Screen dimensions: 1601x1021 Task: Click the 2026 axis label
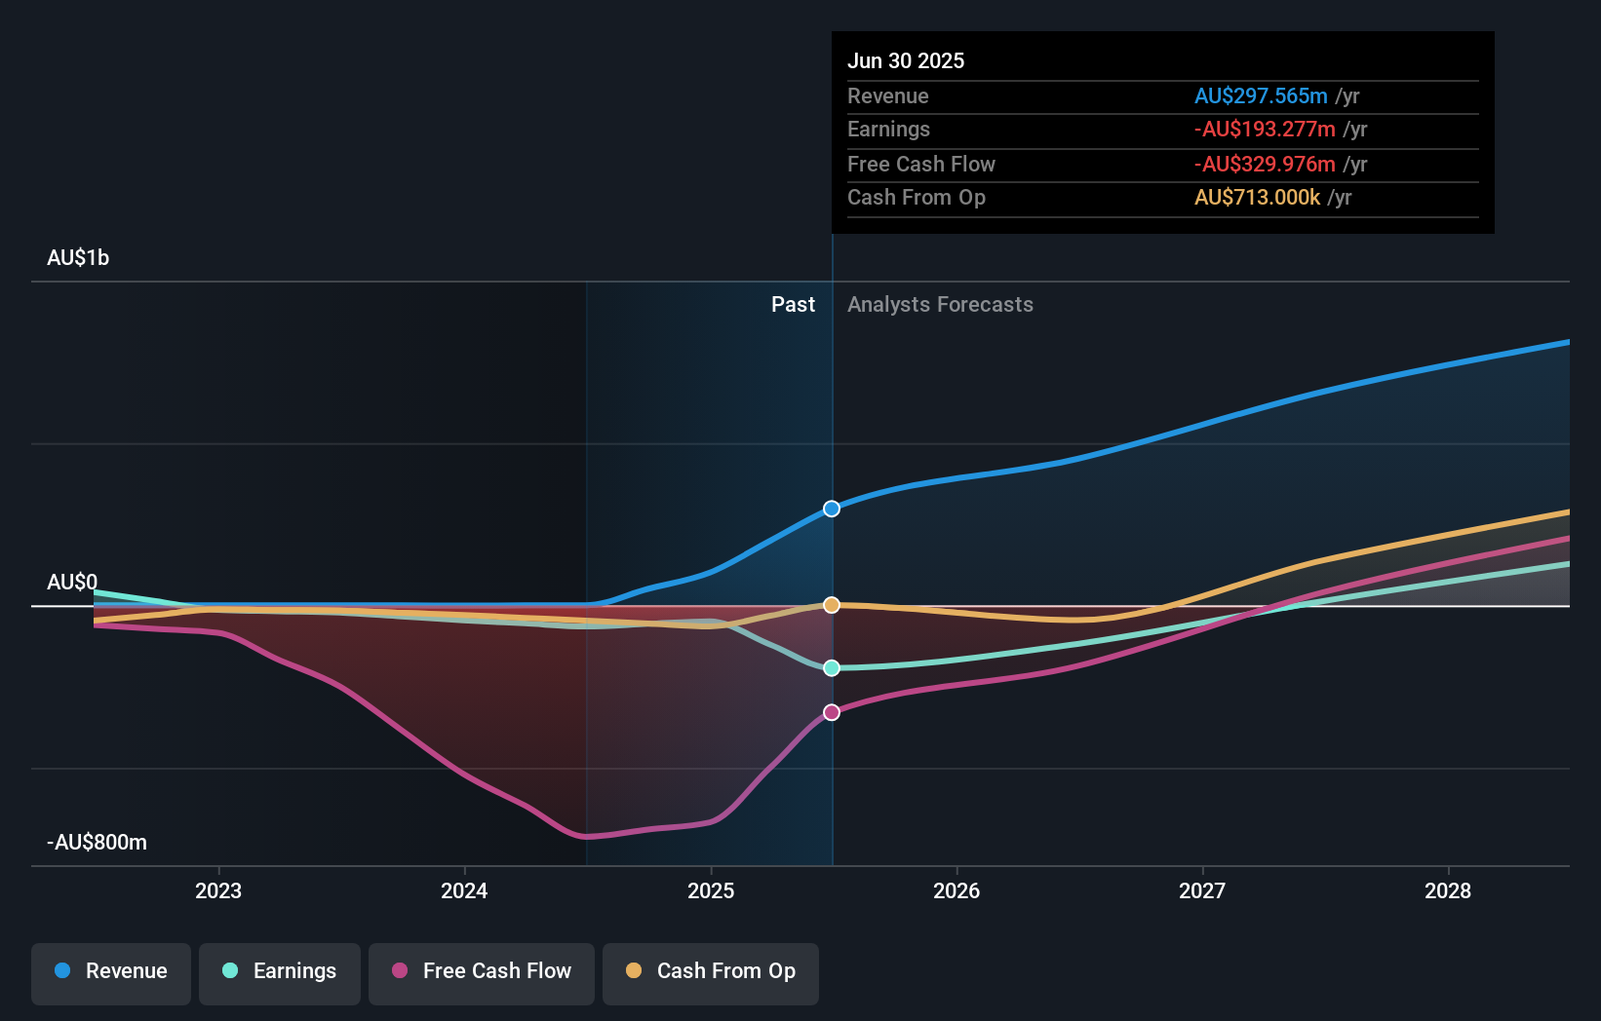coord(957,890)
